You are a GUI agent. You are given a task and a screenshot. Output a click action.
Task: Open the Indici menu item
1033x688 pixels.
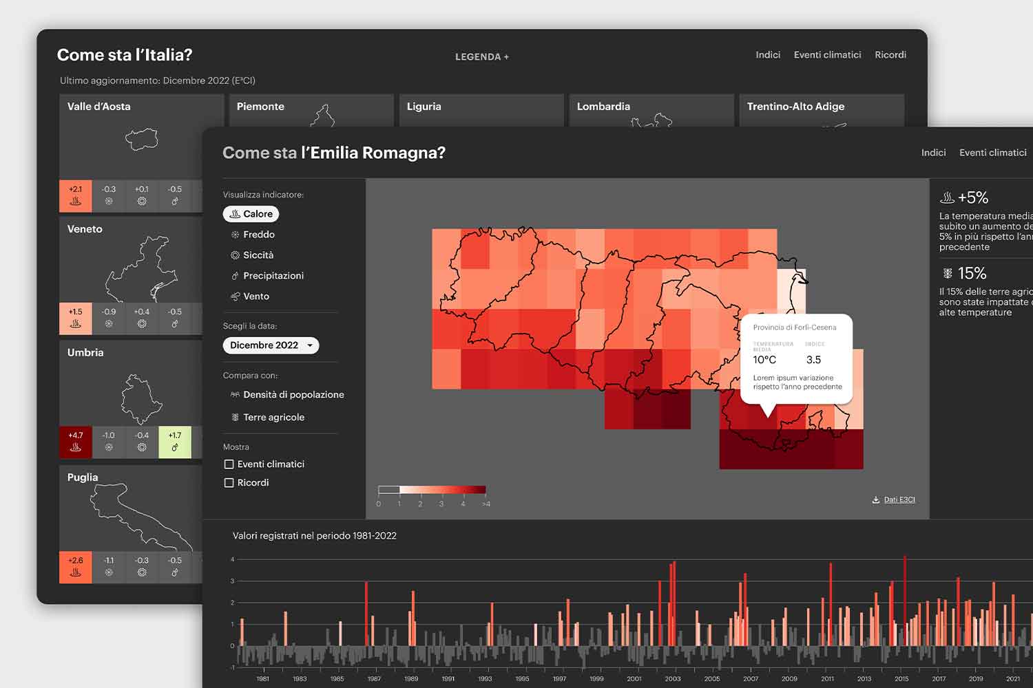[x=934, y=152]
